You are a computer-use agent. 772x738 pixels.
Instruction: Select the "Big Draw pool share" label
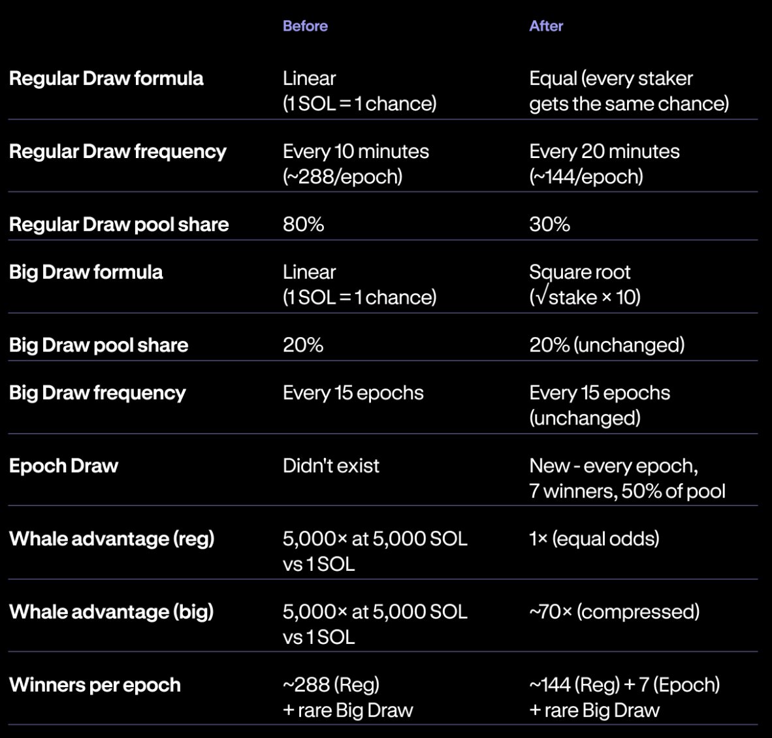pos(99,345)
